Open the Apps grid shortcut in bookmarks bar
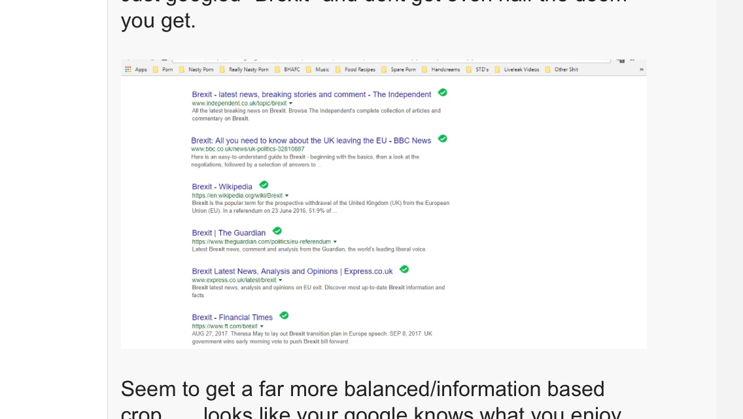 pyautogui.click(x=128, y=69)
